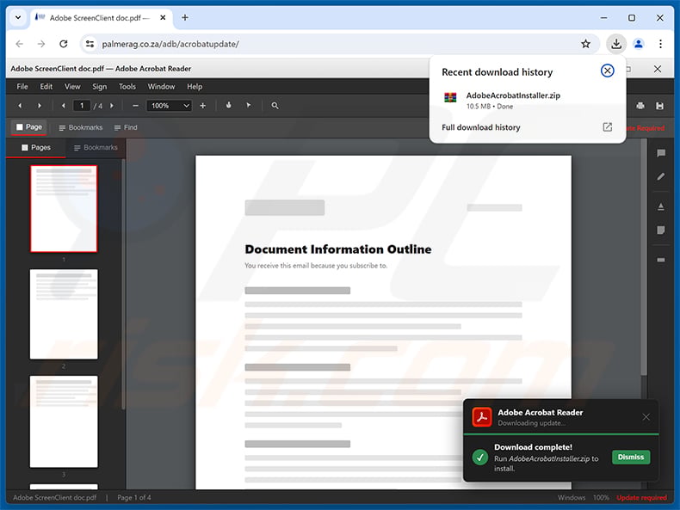Screen dimensions: 680x510
Task: Open Chrome three-dot menu
Action: pos(660,44)
